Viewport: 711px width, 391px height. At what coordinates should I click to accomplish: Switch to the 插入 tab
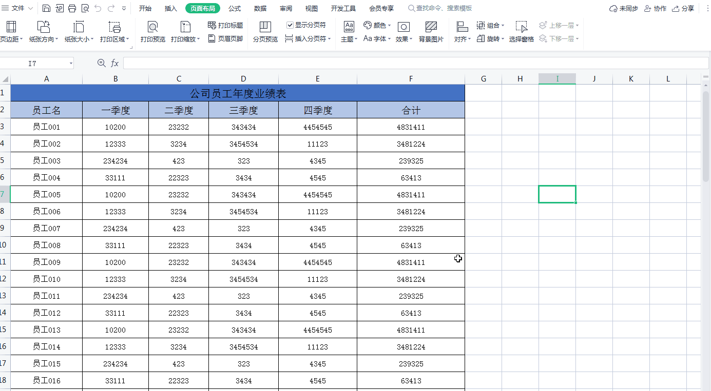pos(171,8)
